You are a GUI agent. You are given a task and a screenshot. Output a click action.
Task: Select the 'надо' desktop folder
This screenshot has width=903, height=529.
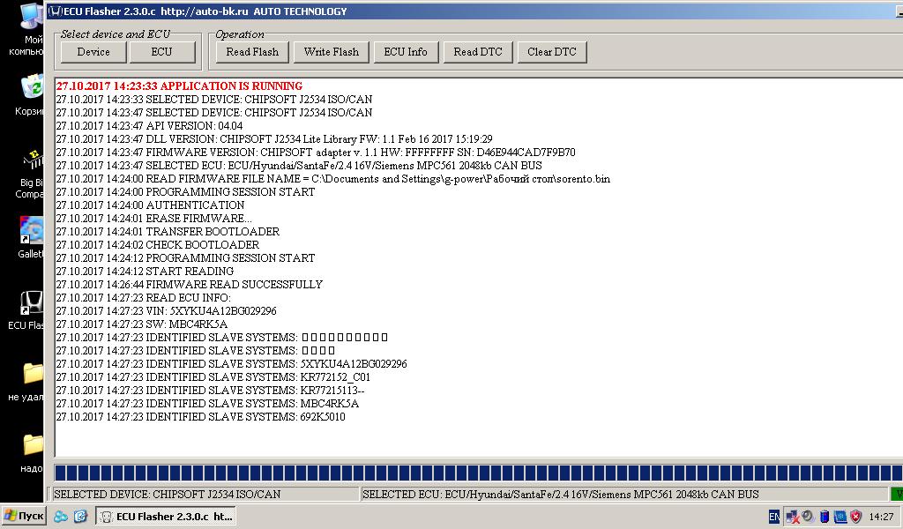pyautogui.click(x=32, y=453)
